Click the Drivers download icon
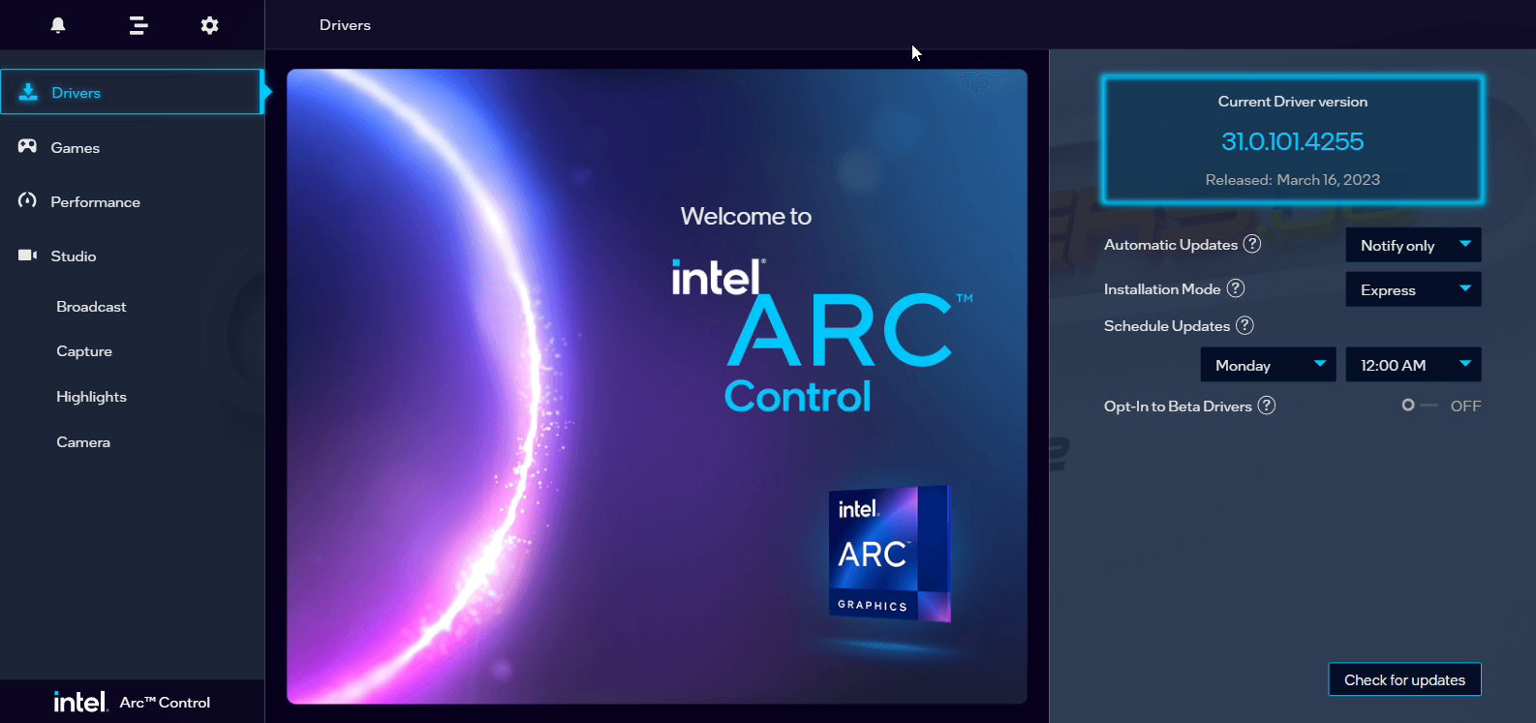The image size is (1536, 723). (x=29, y=92)
